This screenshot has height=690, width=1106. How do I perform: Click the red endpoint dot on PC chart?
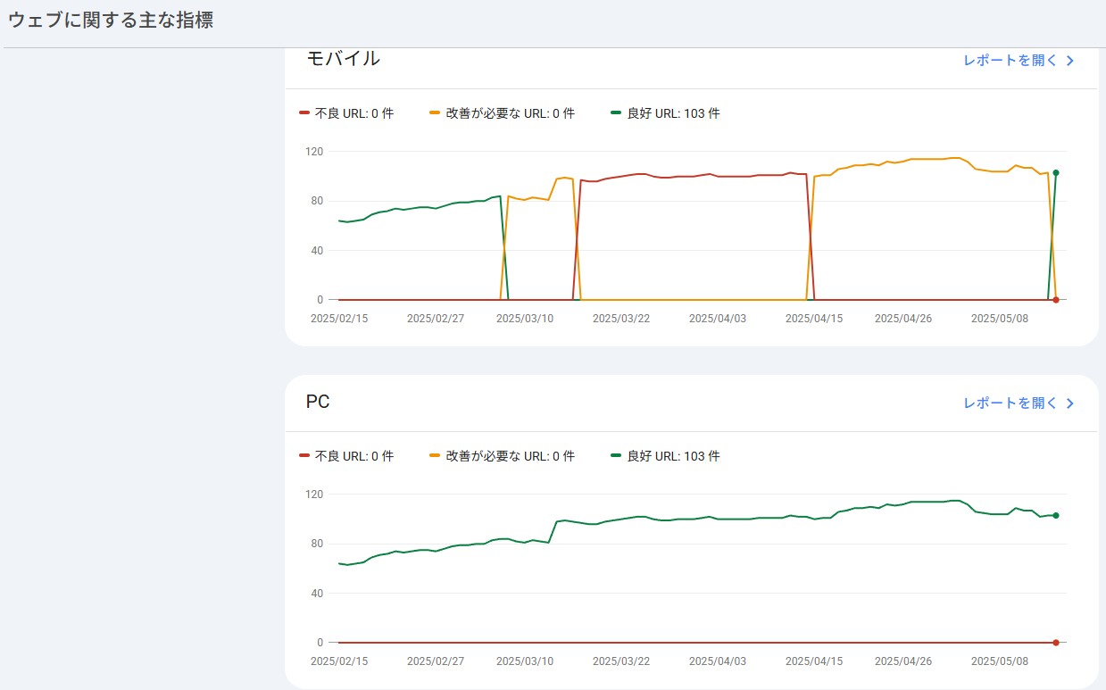point(1056,643)
